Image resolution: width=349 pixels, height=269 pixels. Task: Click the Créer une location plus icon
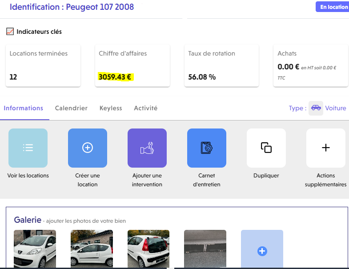(88, 148)
